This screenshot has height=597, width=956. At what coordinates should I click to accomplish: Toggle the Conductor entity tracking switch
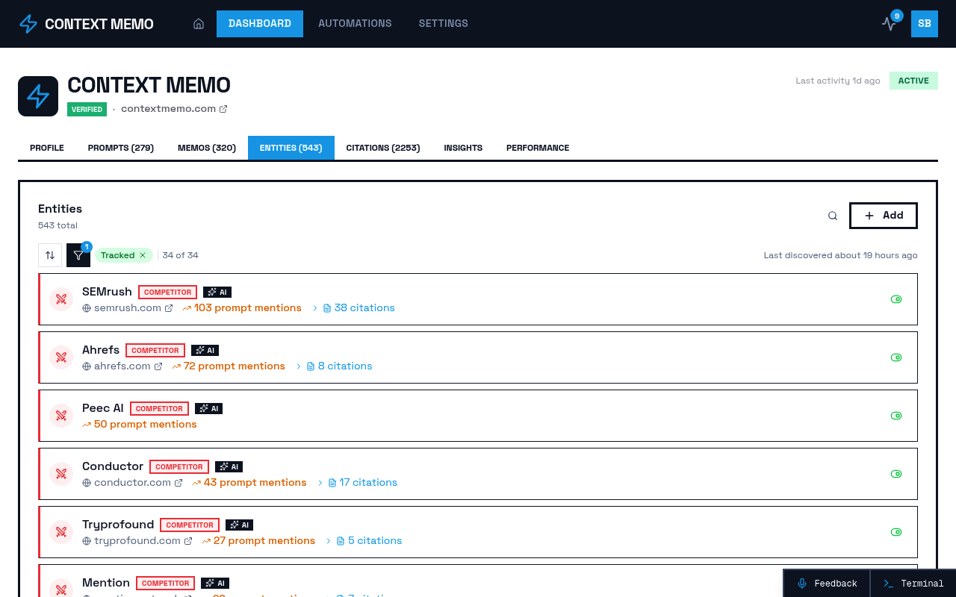pyautogui.click(x=896, y=473)
